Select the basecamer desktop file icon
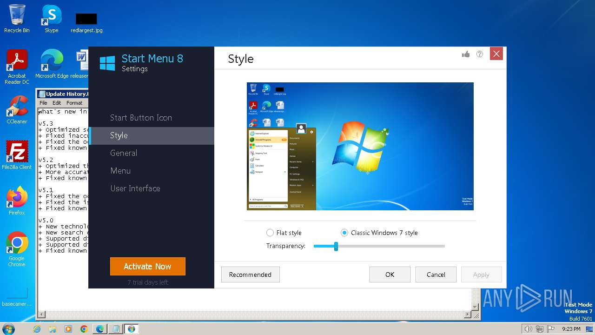The image size is (595, 335). coord(17,297)
